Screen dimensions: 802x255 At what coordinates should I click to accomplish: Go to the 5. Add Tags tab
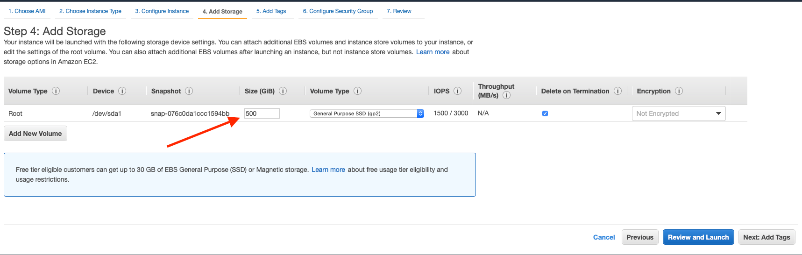pyautogui.click(x=271, y=11)
